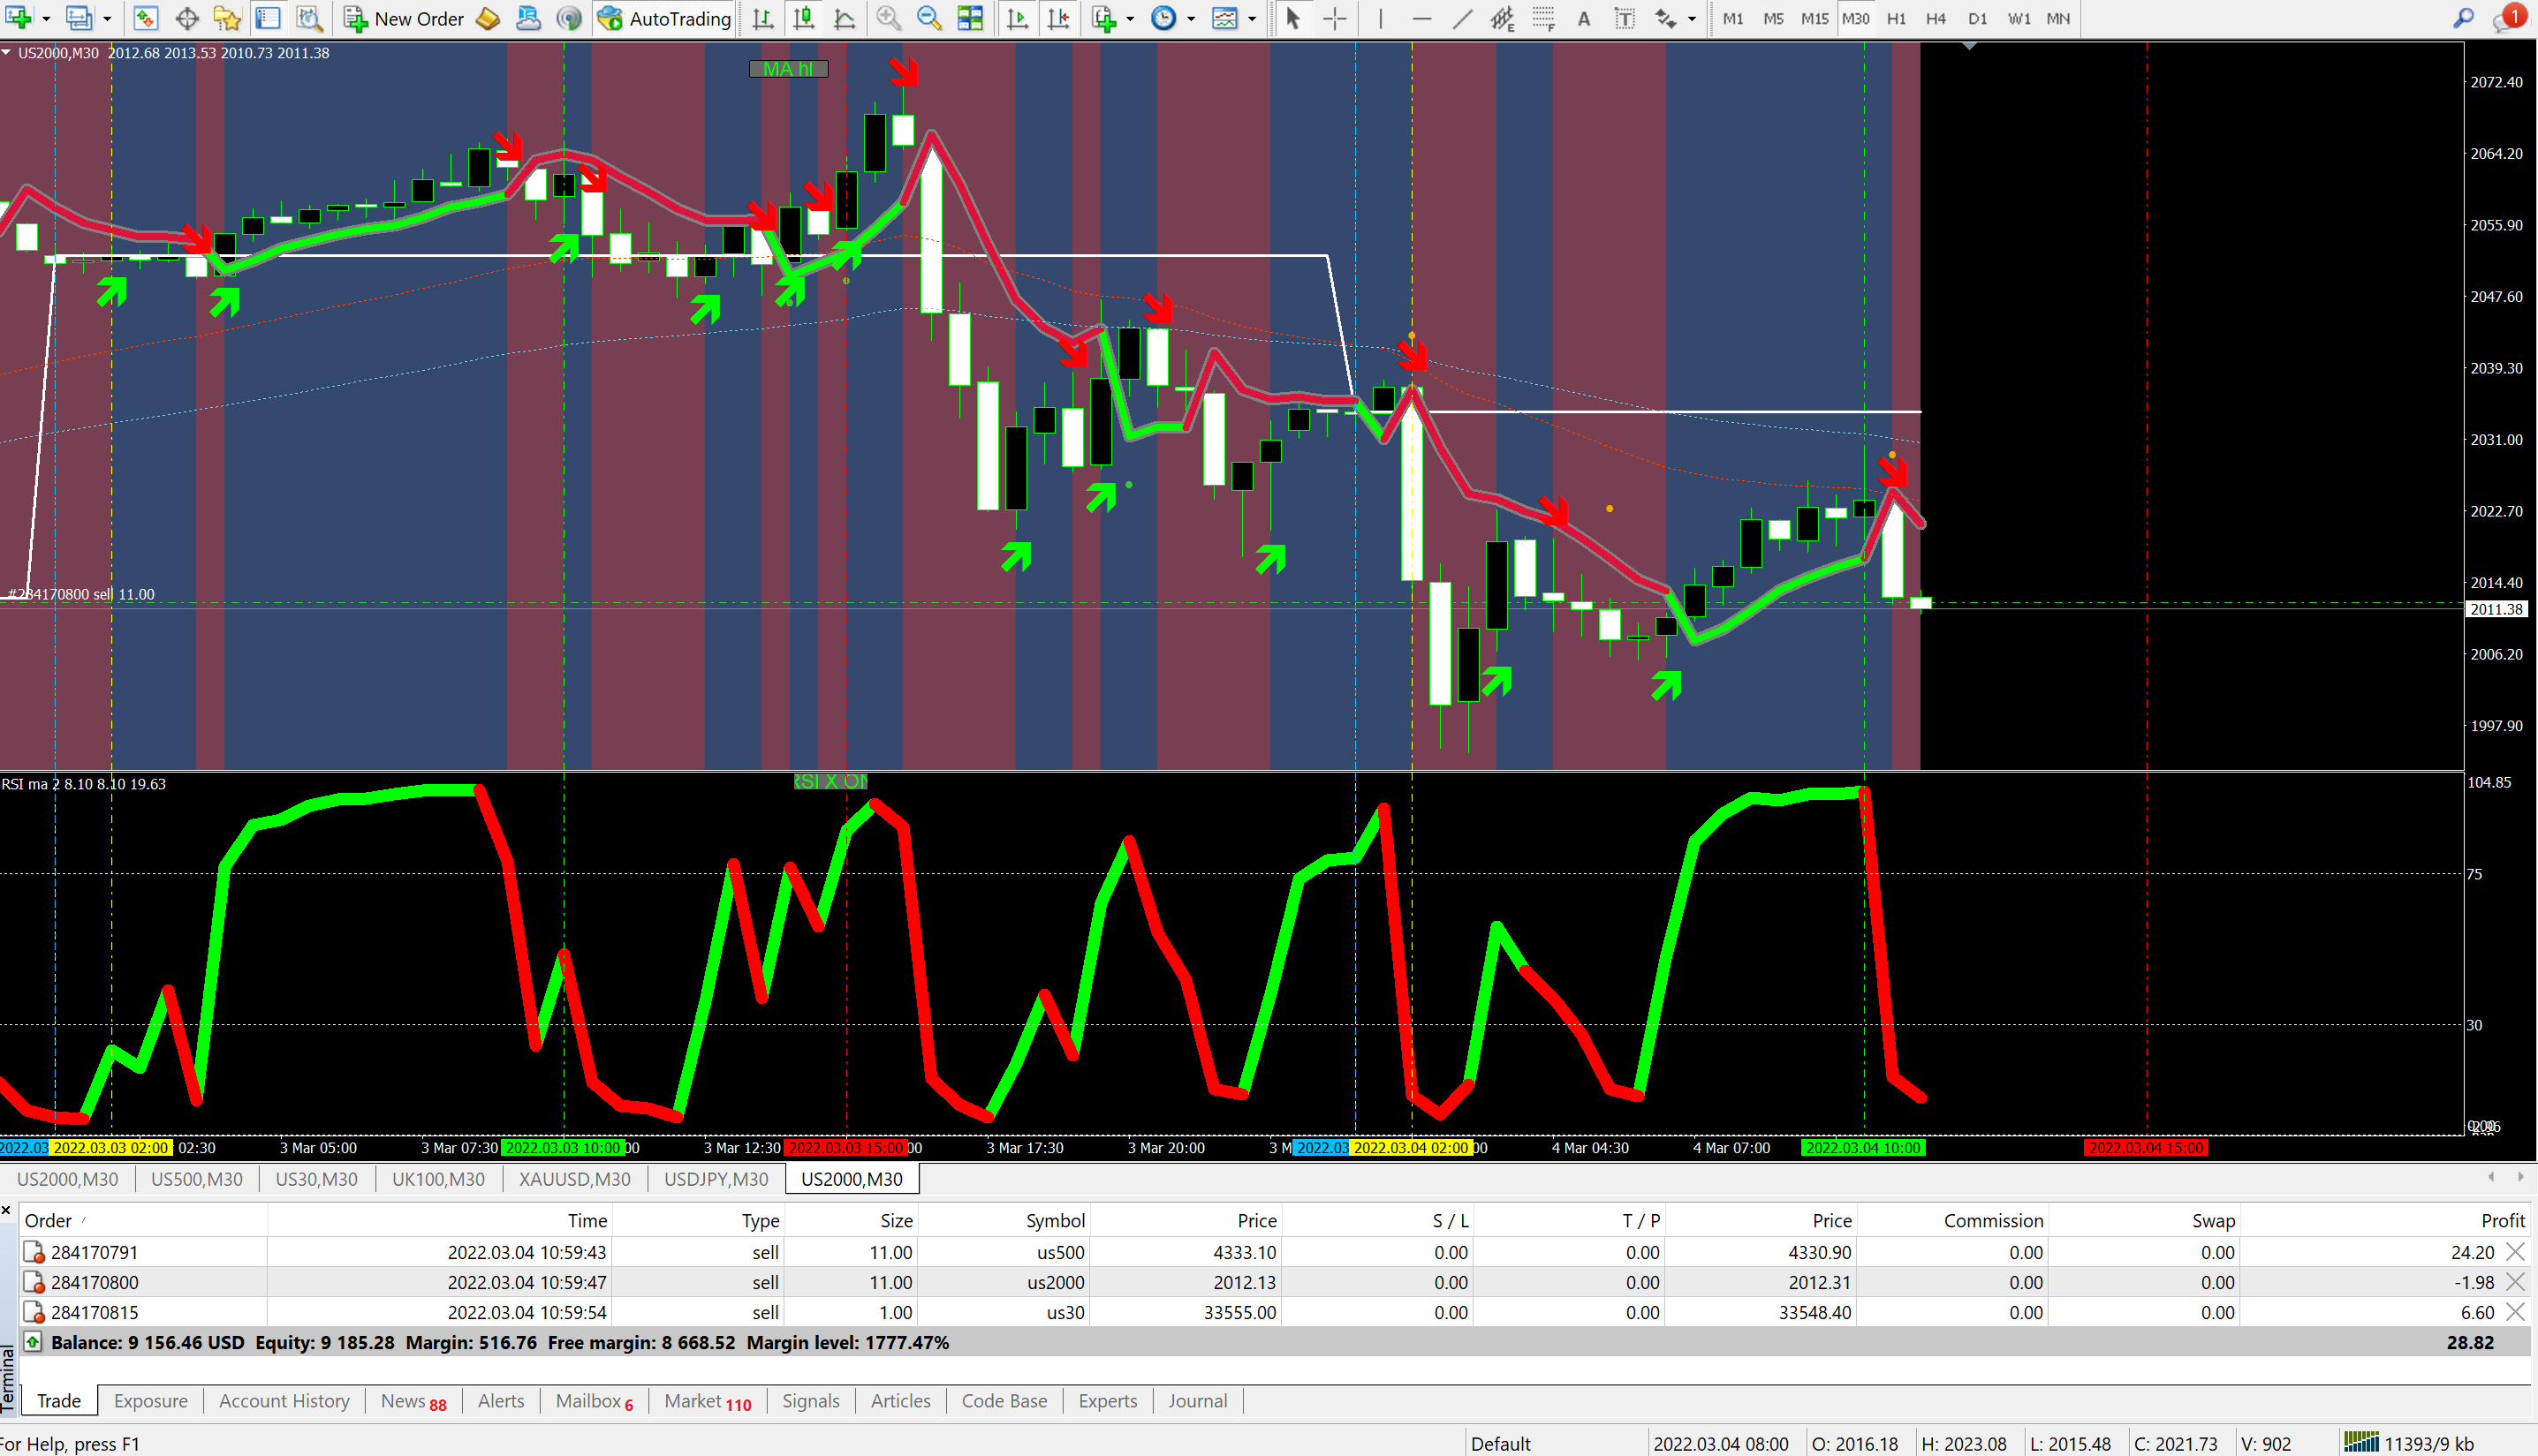Click the zoom in magnifier icon
This screenshot has height=1456, width=2538.
pyautogui.click(x=887, y=18)
